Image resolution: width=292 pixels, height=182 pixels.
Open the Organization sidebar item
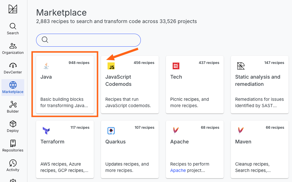pos(13,48)
